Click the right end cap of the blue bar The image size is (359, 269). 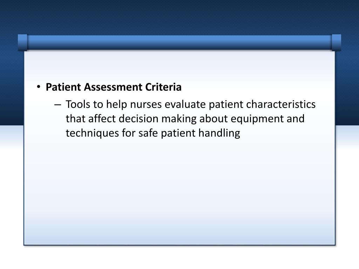(x=336, y=42)
